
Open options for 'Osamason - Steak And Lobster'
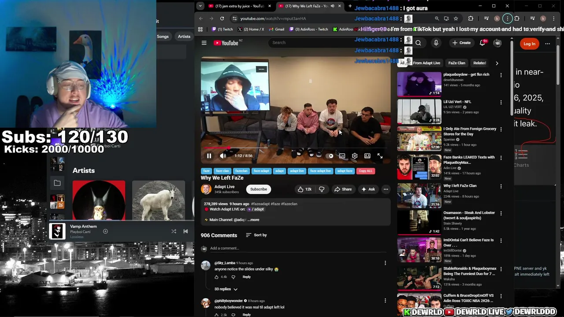pos(501,214)
